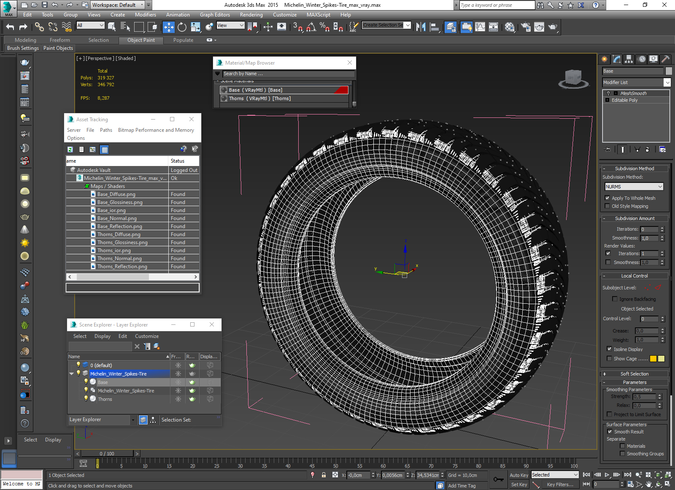
Task: Collapse Michelin_Winter_Spikes-Tire layer tree arrow
Action: tap(72, 374)
